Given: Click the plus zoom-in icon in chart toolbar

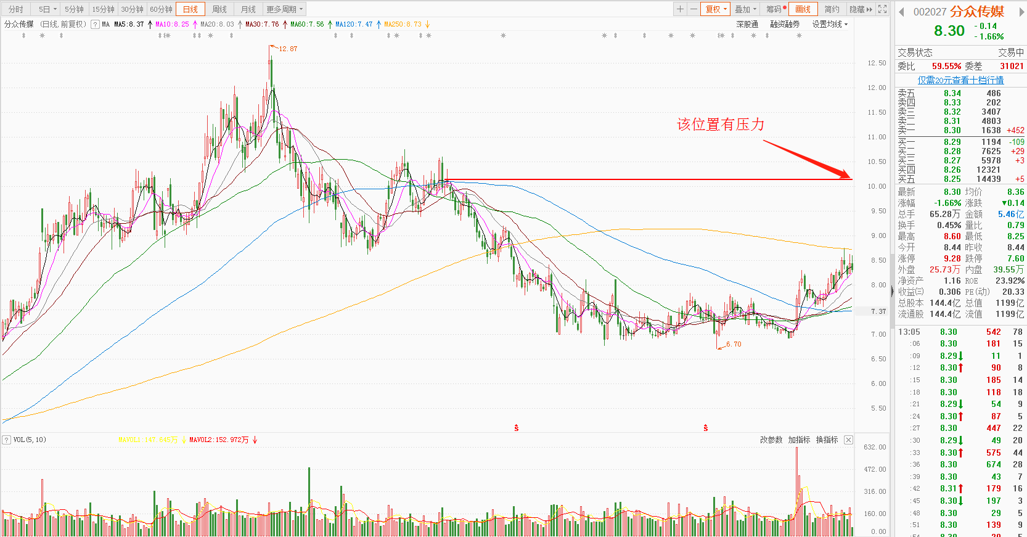Looking at the screenshot, I should pos(680,9).
